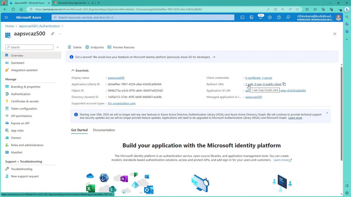The height and width of the screenshot is (197, 351).
Task: Collapse the Essentials section
Action: click(73, 70)
